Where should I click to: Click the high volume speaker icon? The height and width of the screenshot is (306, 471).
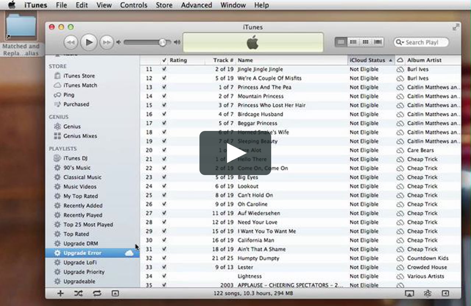click(177, 42)
